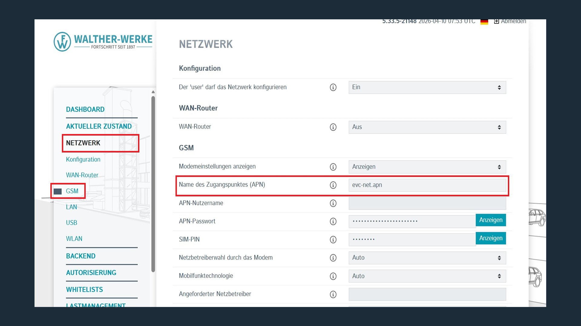
Task: Open the Mobilfunktechnologie Auto dropdown
Action: tap(427, 276)
